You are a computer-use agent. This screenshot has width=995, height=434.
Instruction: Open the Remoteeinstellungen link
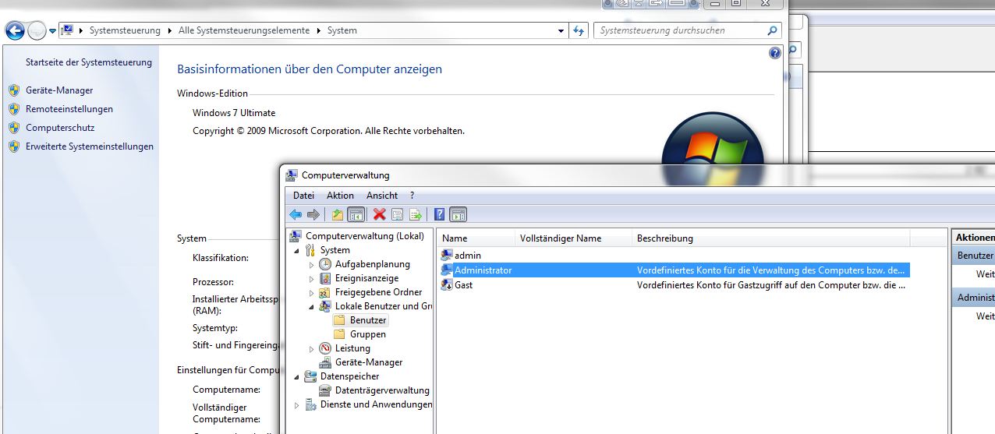tap(69, 109)
